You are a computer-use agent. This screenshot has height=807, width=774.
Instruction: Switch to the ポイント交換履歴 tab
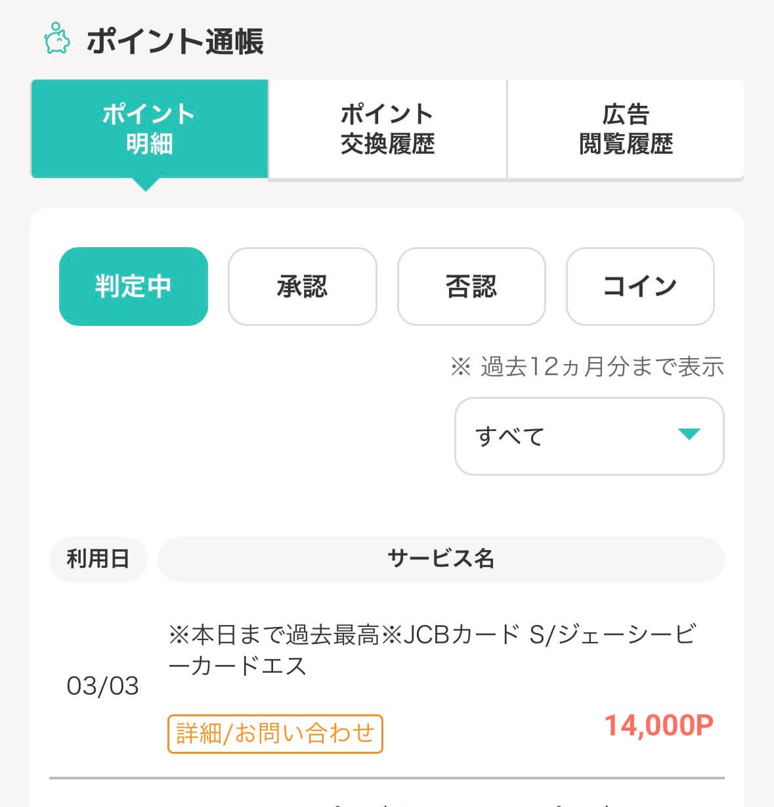tap(387, 128)
